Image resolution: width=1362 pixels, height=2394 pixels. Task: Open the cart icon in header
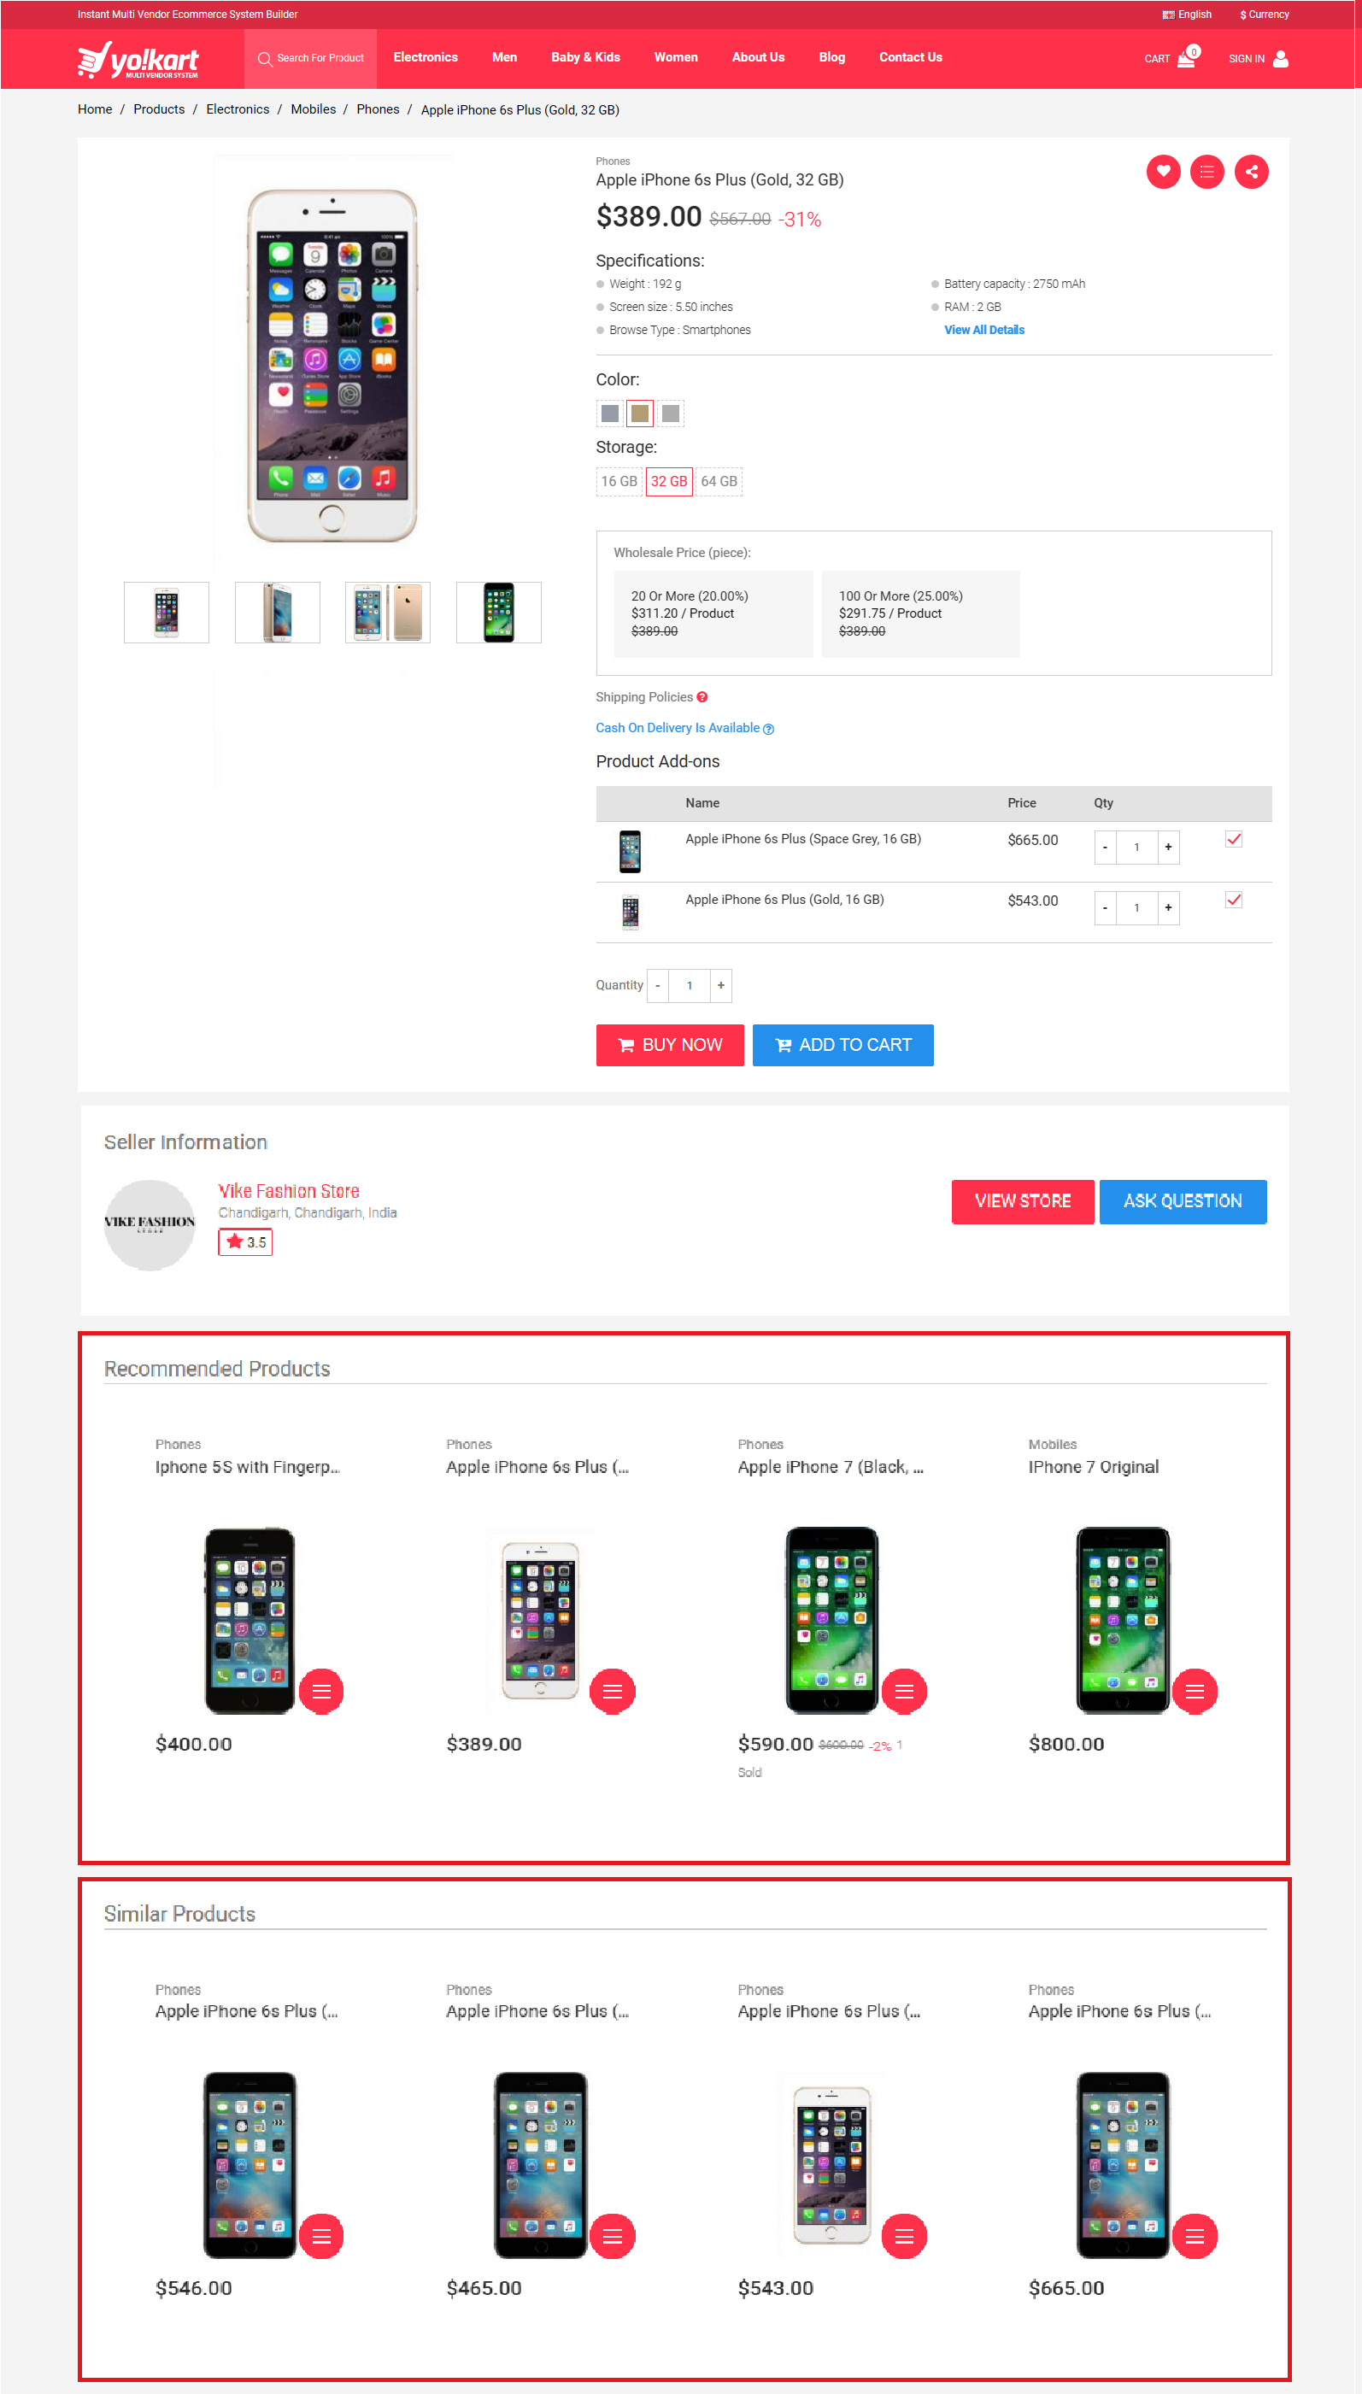pos(1186,57)
